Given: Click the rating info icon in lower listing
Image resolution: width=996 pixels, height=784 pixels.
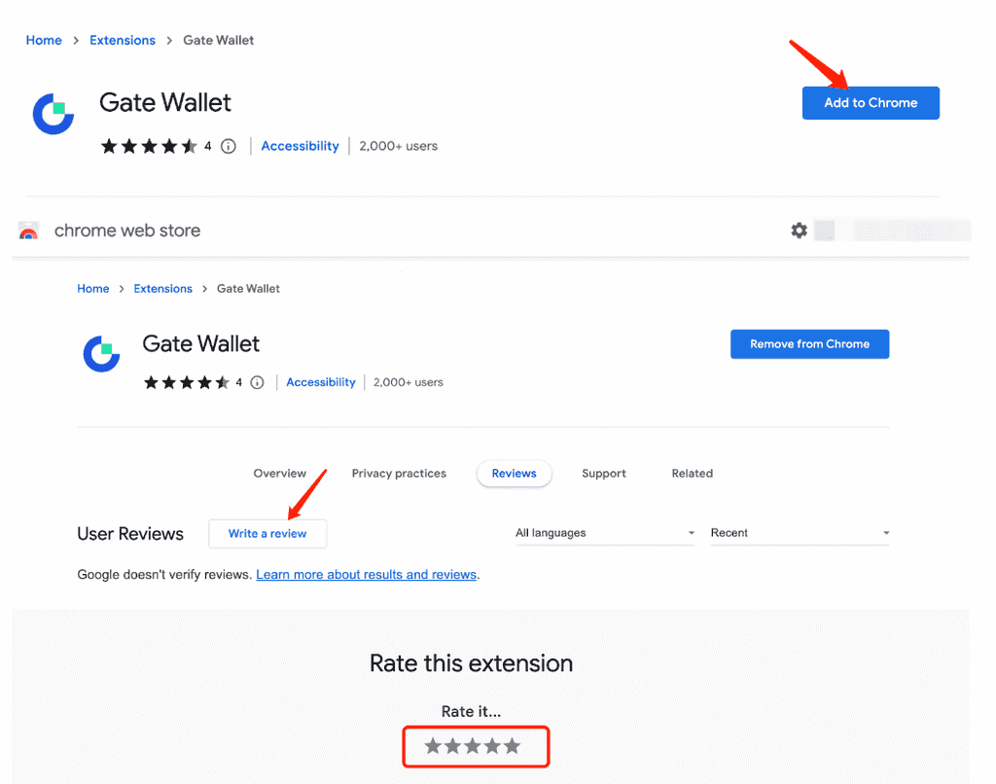Looking at the screenshot, I should click(x=257, y=383).
